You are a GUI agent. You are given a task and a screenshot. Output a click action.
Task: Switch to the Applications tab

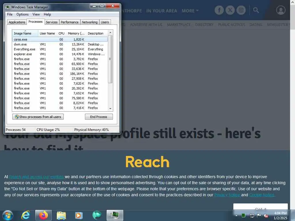pyautogui.click(x=17, y=22)
